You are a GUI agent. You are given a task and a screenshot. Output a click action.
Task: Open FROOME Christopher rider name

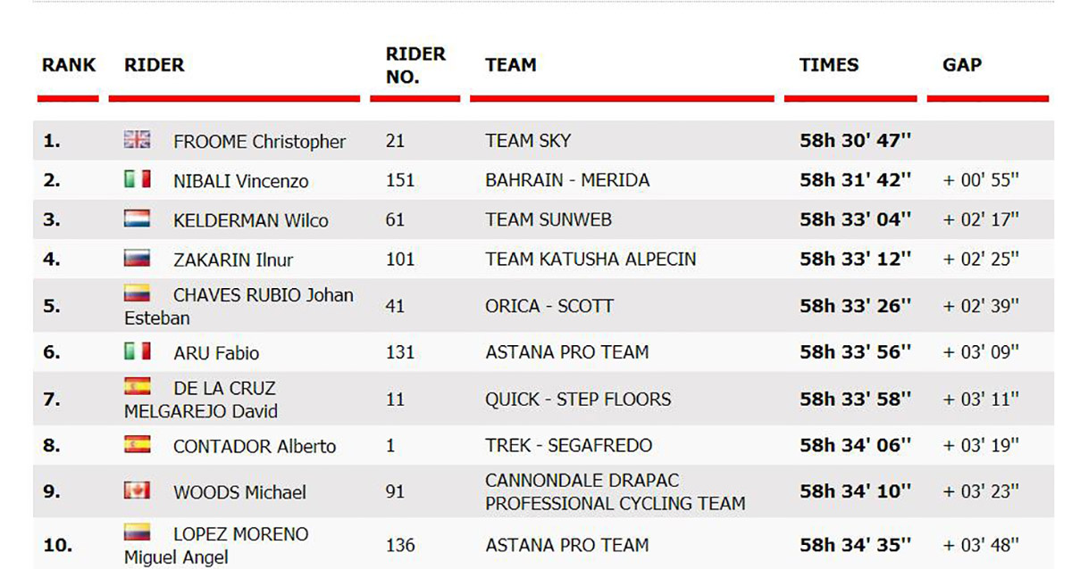(x=260, y=142)
